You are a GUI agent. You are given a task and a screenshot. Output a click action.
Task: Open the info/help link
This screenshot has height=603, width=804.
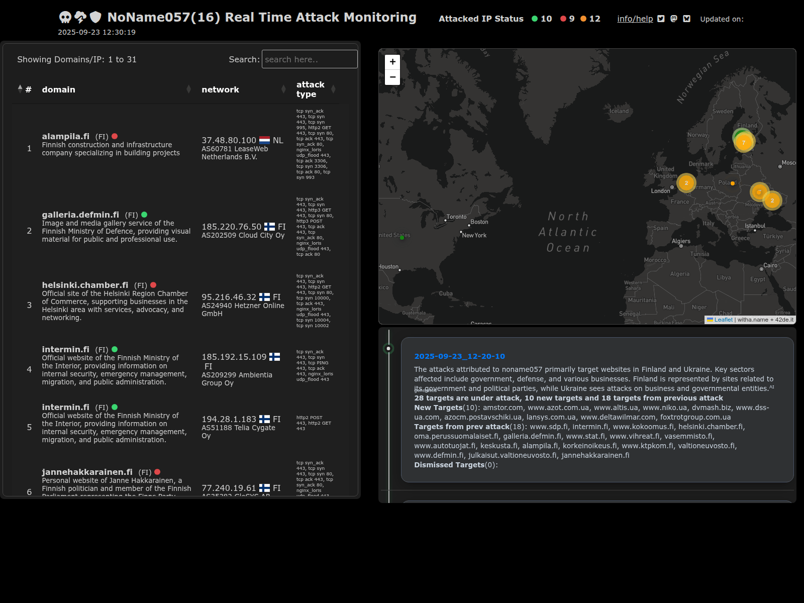(x=635, y=19)
